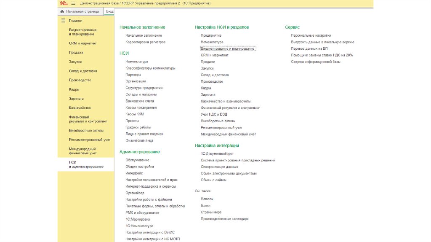Screen dimensions: 431x242
Task: Open Персональные настройки link
Action: pyautogui.click(x=311, y=35)
